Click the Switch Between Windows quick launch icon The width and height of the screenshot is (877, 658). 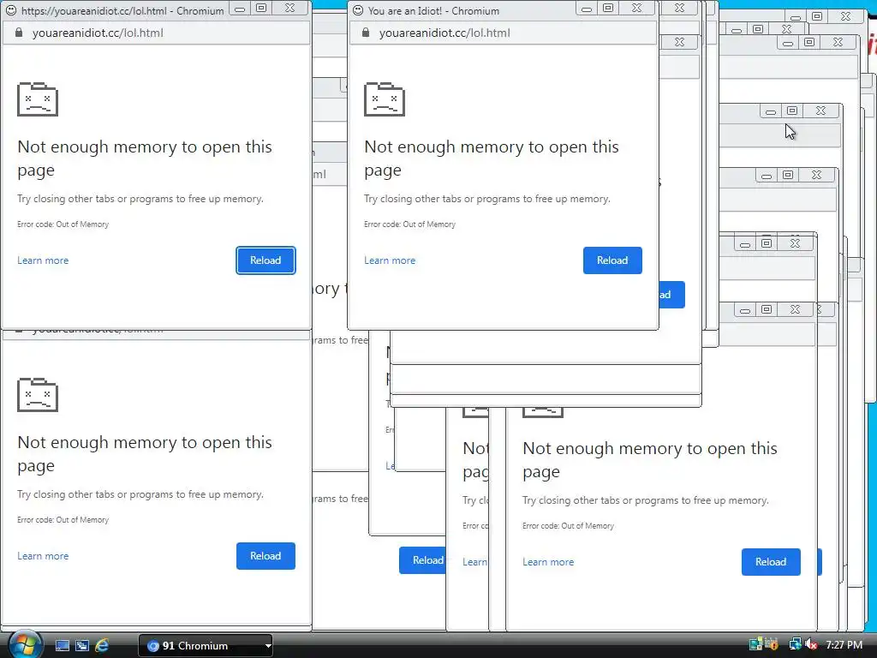tap(82, 646)
